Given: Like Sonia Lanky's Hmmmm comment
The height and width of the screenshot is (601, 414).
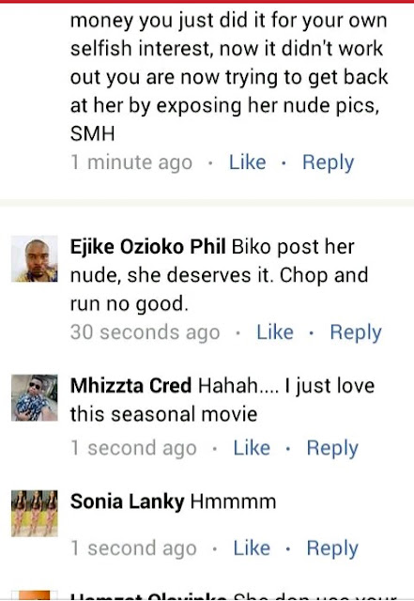Looking at the screenshot, I should click(x=252, y=548).
